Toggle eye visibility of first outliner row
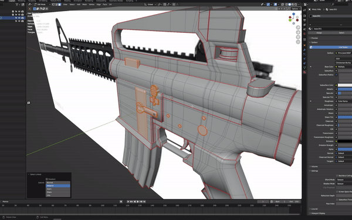The width and height of the screenshot is (352, 220). coord(19,11)
